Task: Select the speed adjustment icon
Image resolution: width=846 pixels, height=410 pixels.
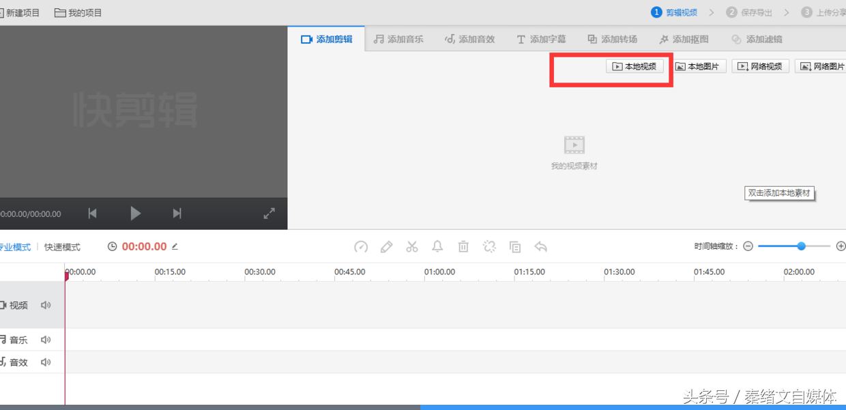Action: [361, 246]
